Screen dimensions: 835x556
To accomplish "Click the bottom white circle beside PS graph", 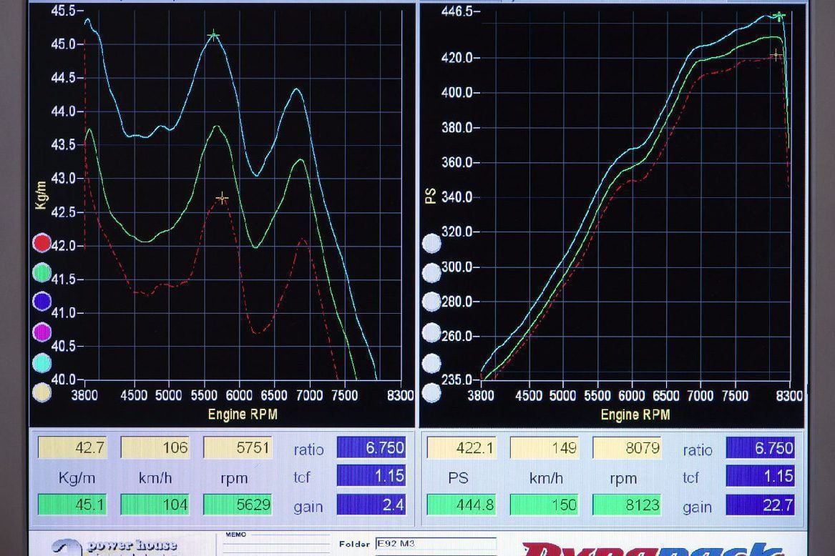I will [x=431, y=393].
